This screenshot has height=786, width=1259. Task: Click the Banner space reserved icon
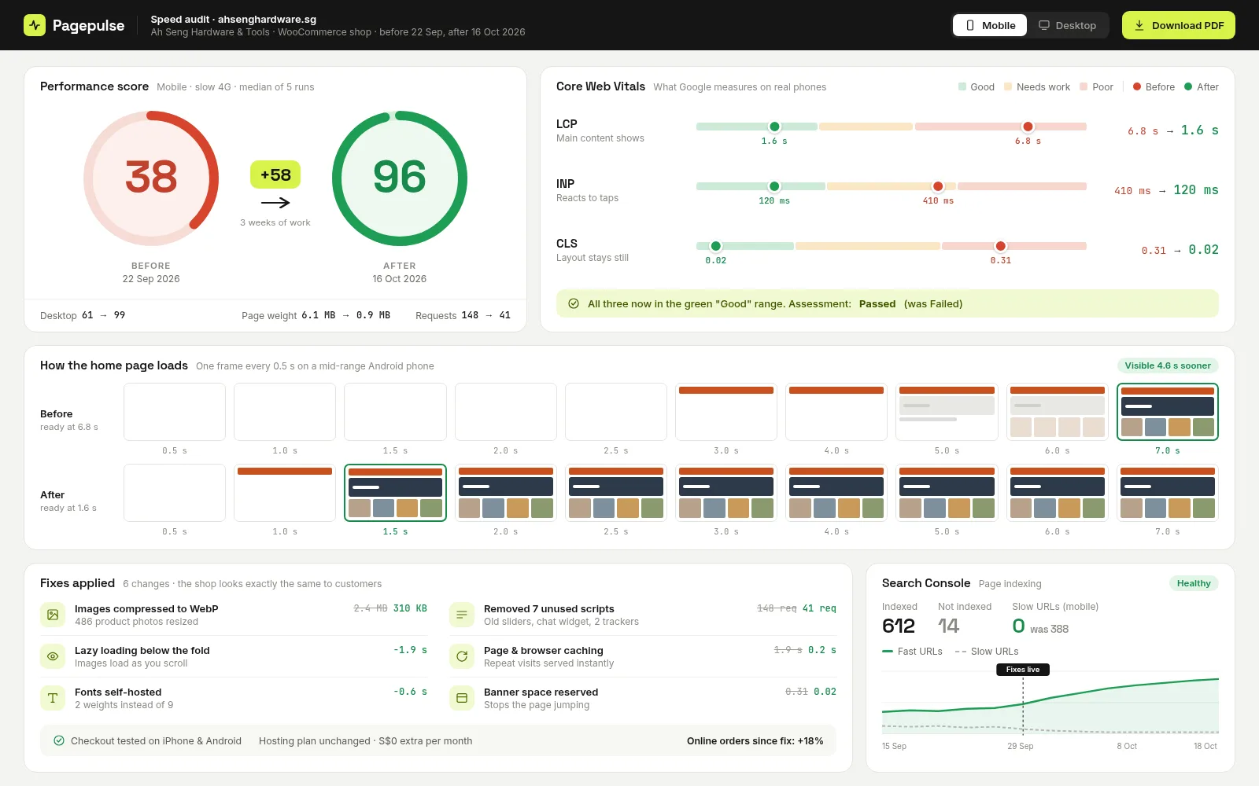pyautogui.click(x=462, y=698)
